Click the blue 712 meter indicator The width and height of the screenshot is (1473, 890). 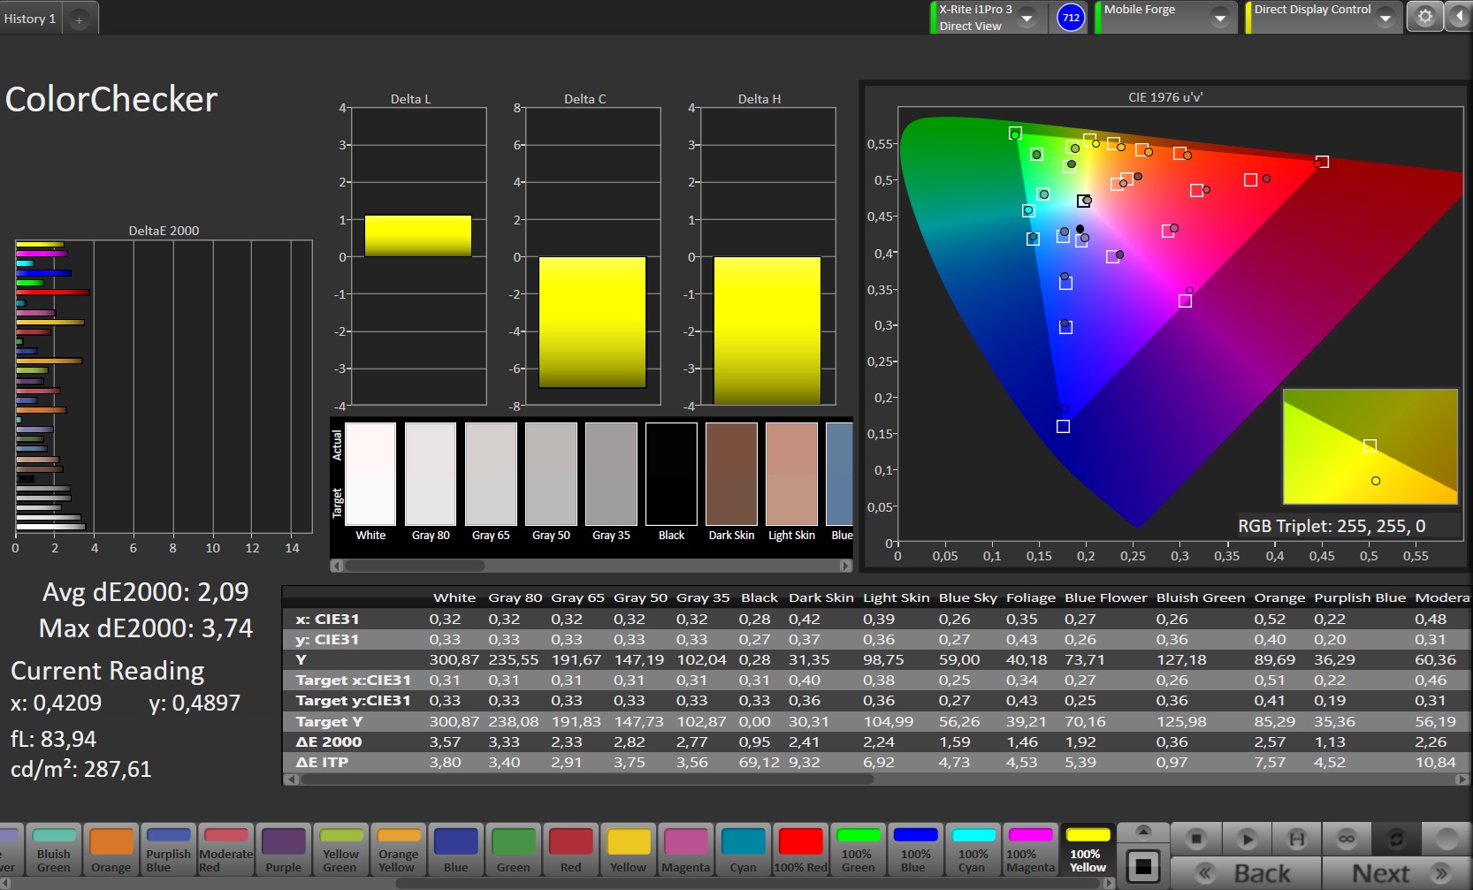1071,17
